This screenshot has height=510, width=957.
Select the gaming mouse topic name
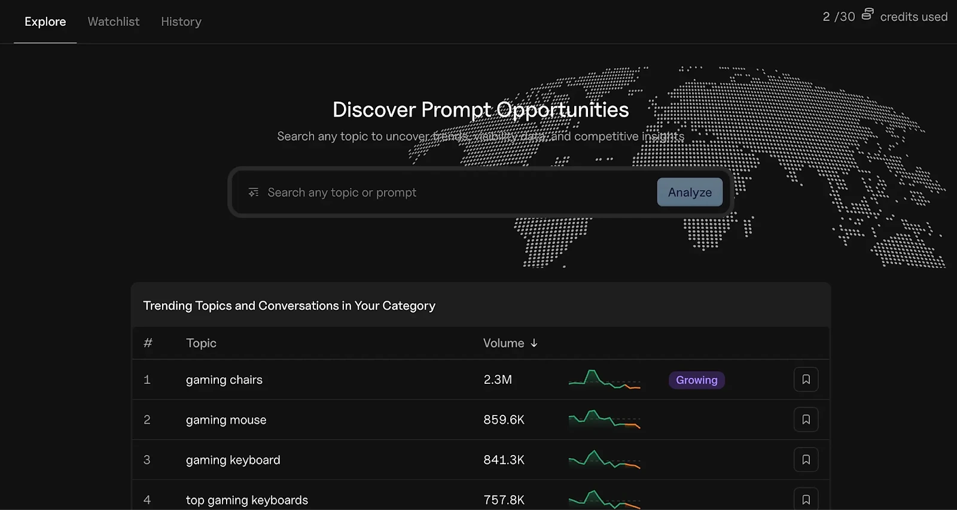pyautogui.click(x=226, y=420)
